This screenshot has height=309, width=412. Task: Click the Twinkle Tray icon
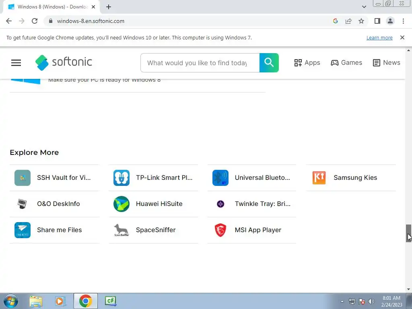coord(220,204)
